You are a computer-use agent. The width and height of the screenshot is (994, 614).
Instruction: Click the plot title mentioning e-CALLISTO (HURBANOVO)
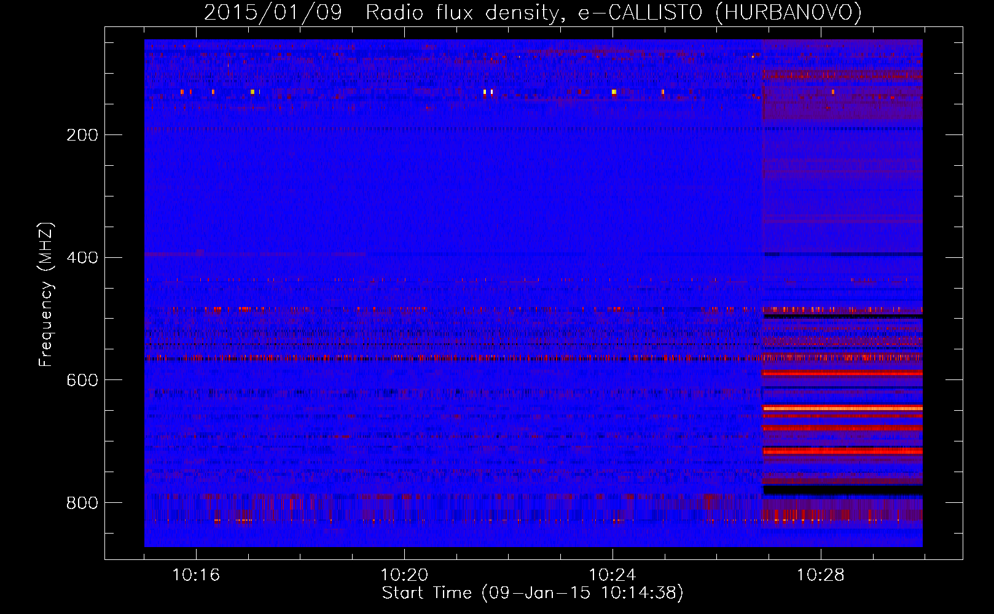pos(533,13)
